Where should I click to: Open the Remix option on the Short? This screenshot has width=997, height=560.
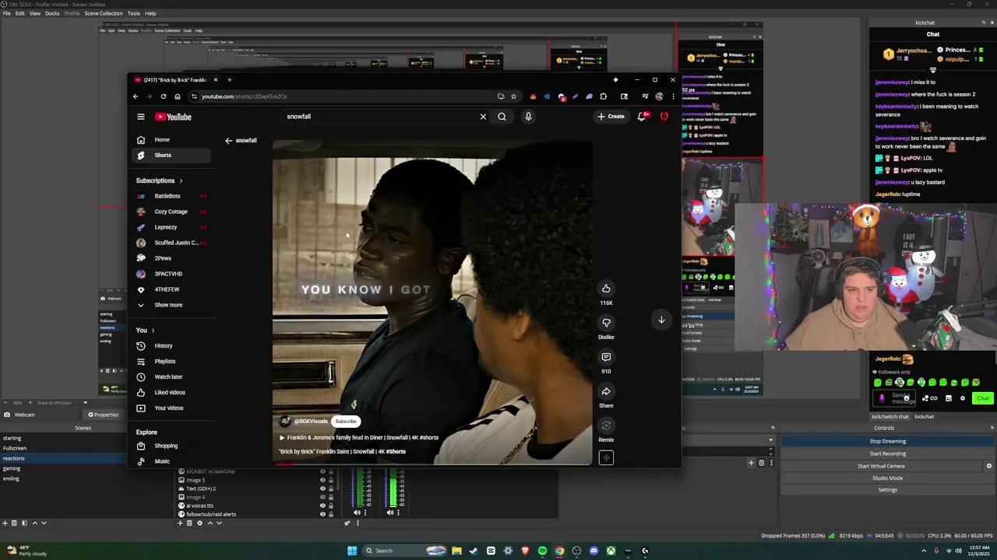pyautogui.click(x=606, y=425)
